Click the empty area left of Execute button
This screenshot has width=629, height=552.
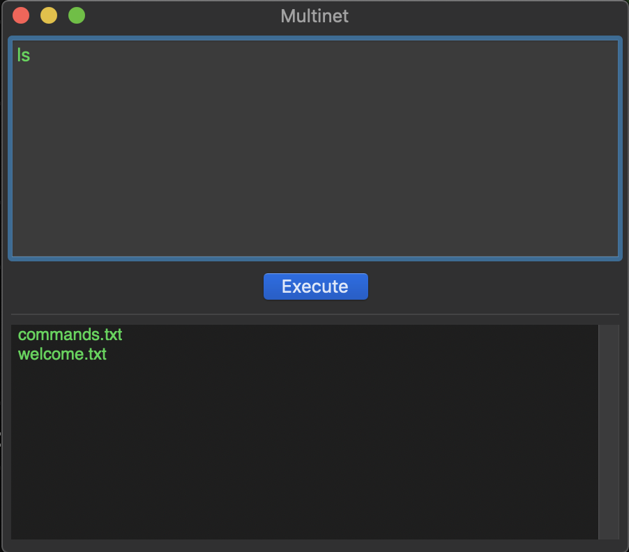tap(139, 286)
